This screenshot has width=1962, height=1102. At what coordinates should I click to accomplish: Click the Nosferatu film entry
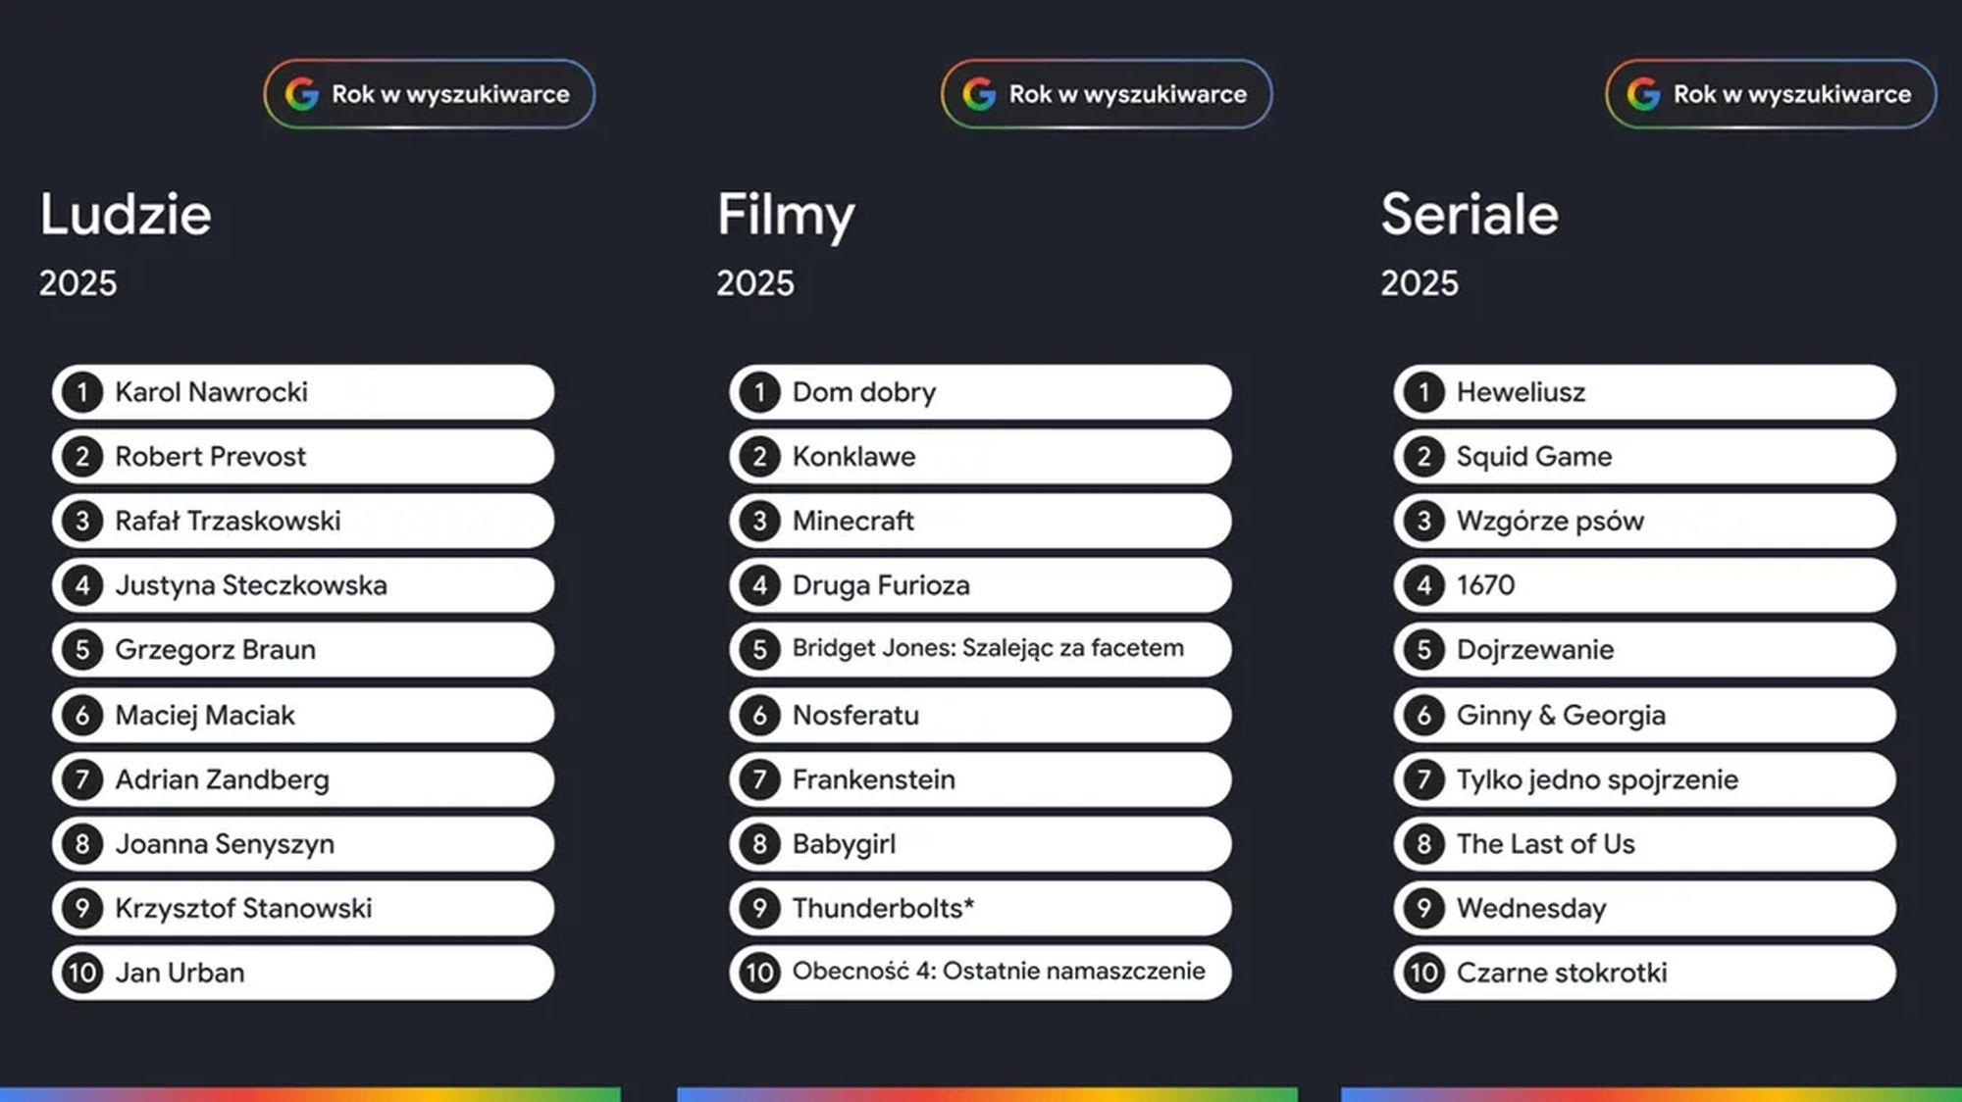[x=980, y=715]
